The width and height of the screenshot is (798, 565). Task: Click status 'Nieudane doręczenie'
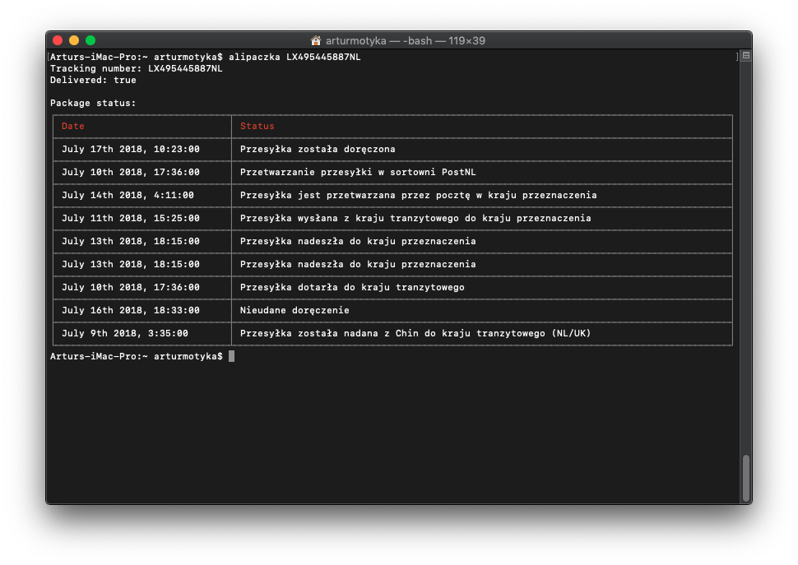click(x=295, y=310)
